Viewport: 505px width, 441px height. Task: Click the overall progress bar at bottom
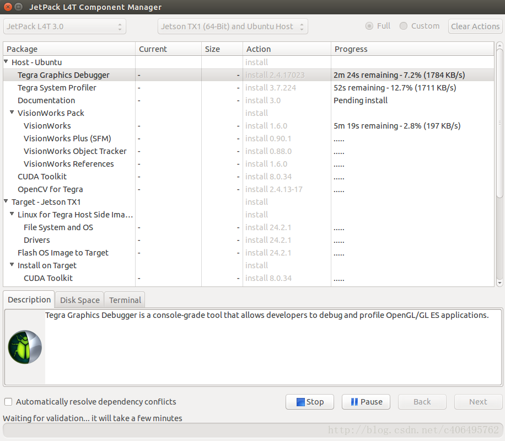(253, 430)
